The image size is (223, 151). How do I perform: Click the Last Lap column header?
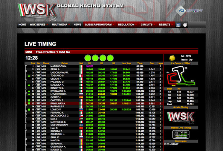pos(126,63)
